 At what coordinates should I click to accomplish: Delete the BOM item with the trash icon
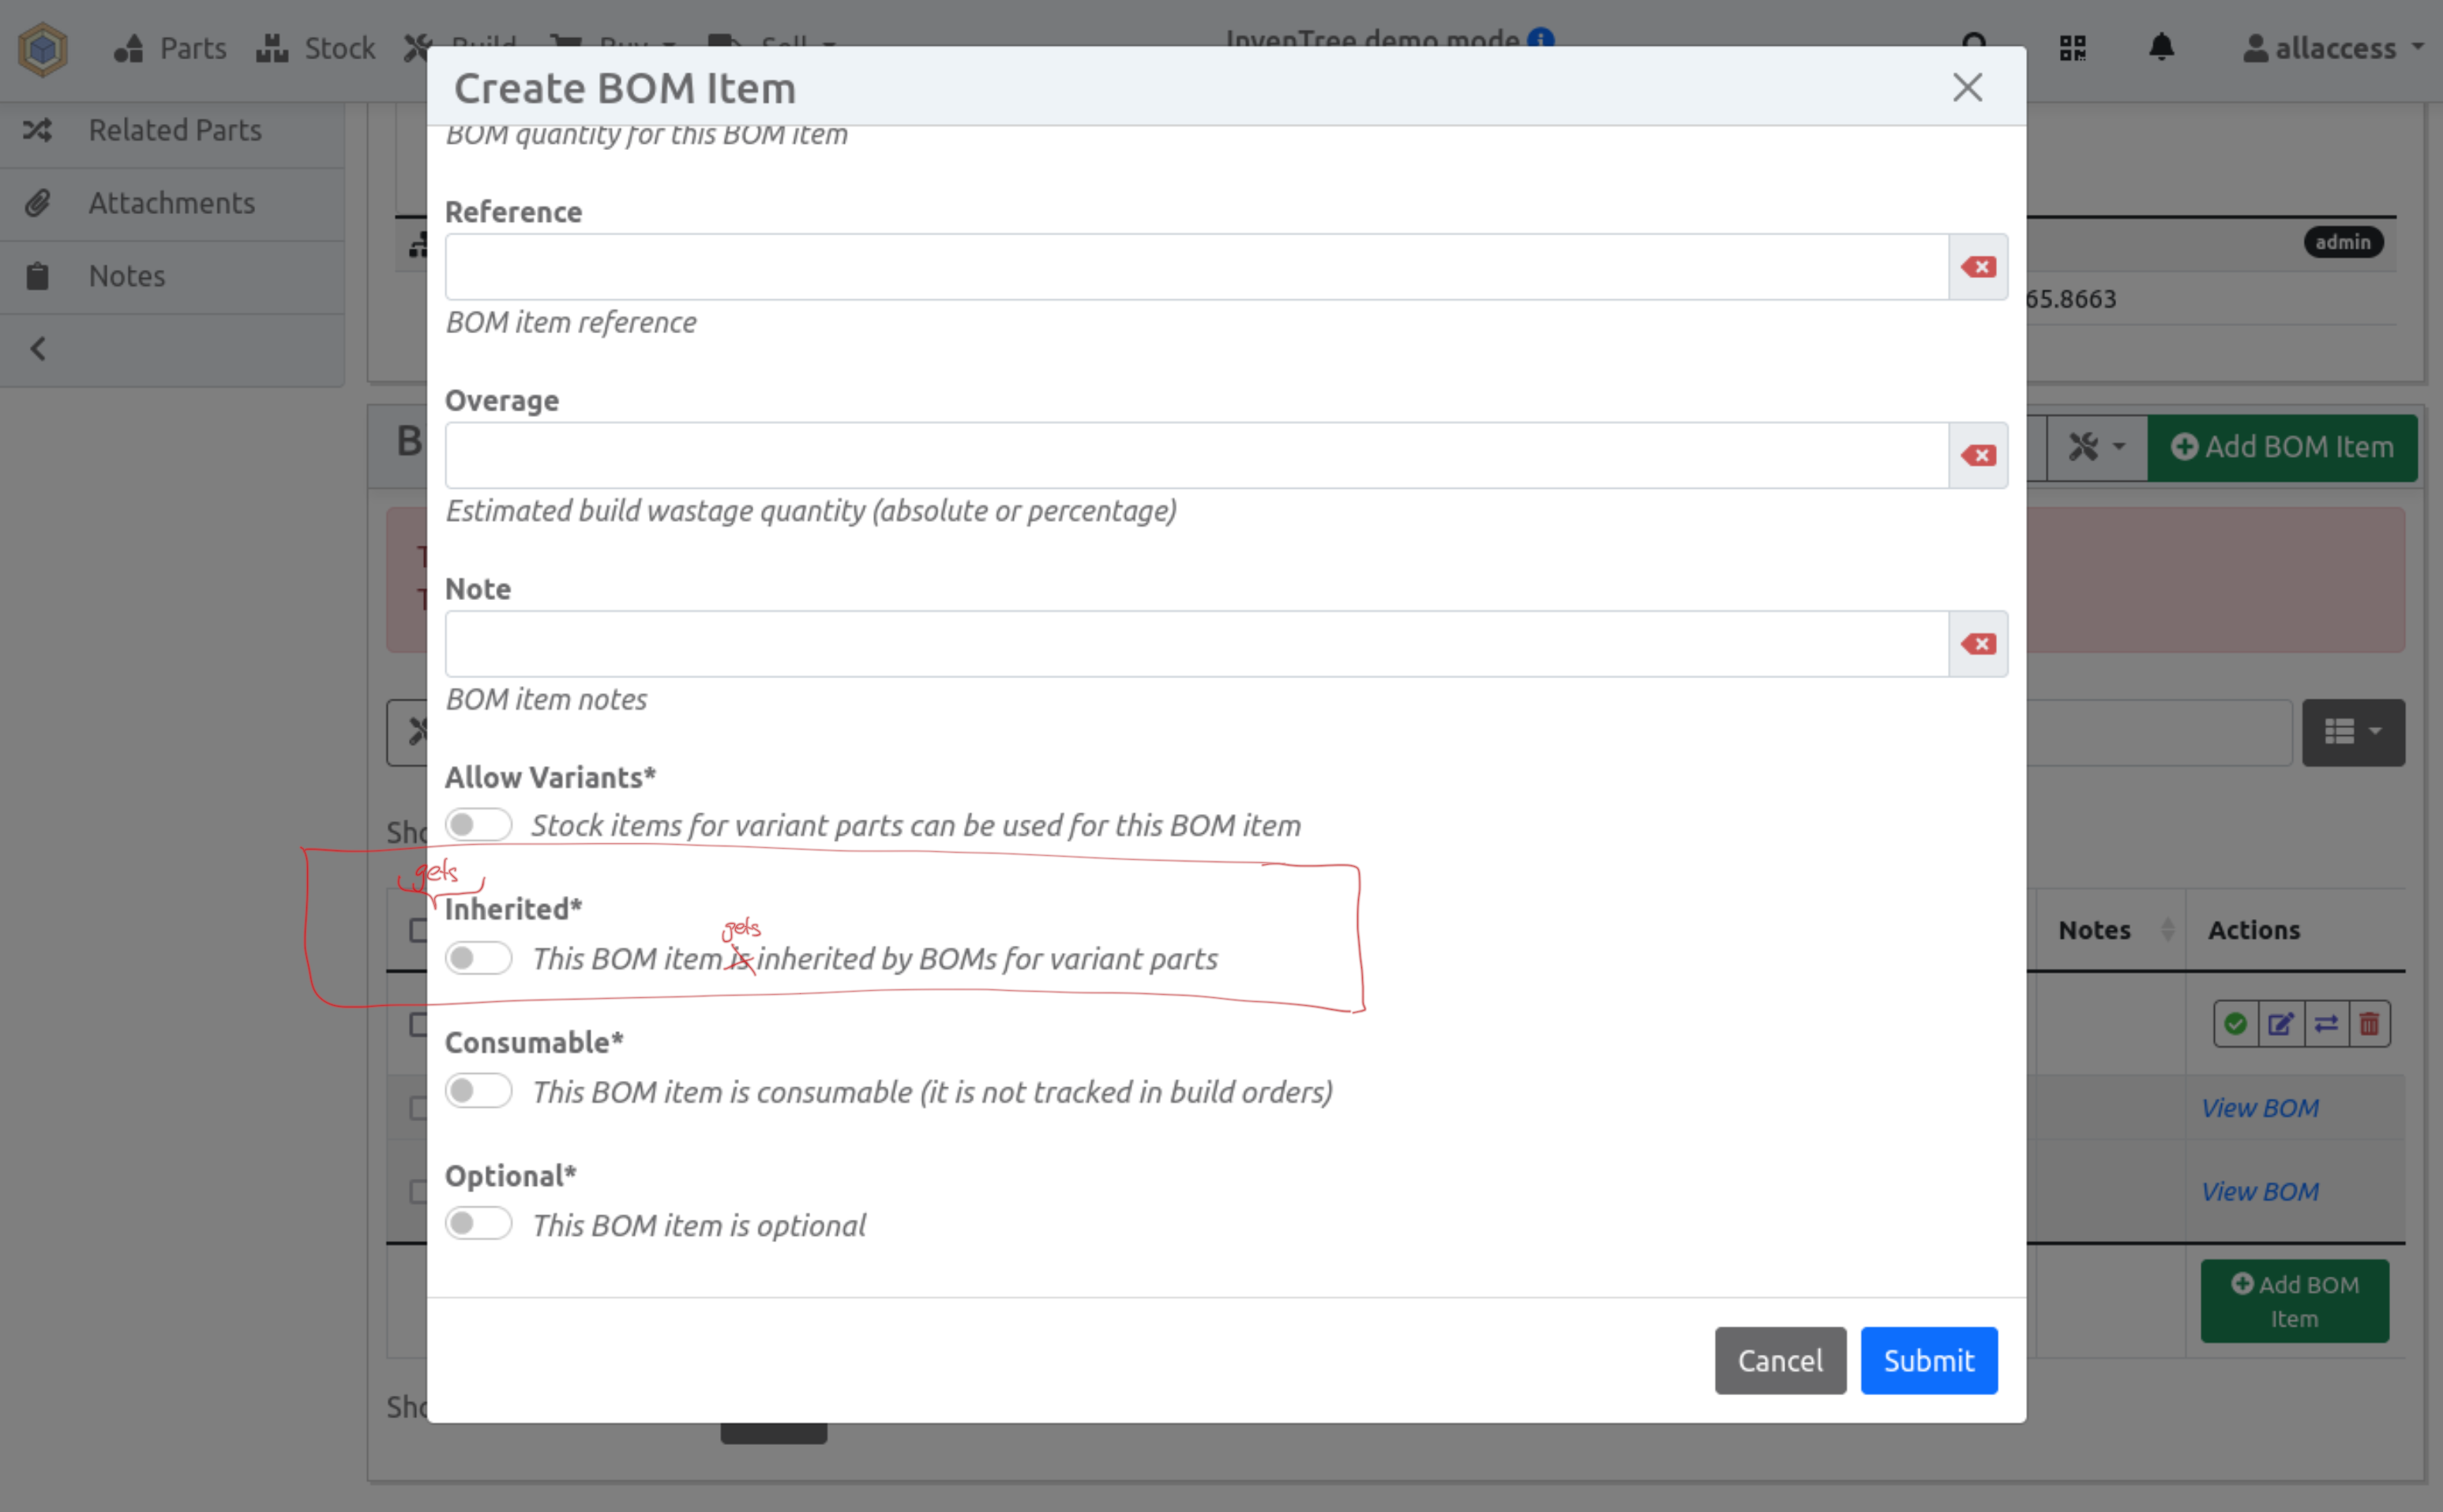coord(2369,1023)
